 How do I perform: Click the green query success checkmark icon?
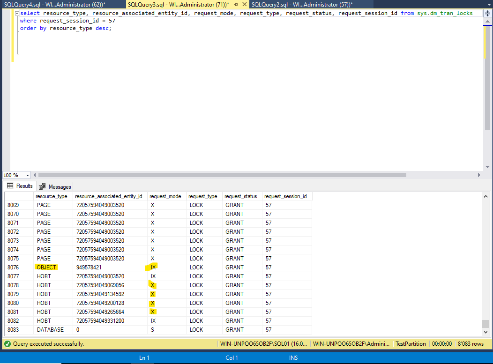(x=7, y=344)
